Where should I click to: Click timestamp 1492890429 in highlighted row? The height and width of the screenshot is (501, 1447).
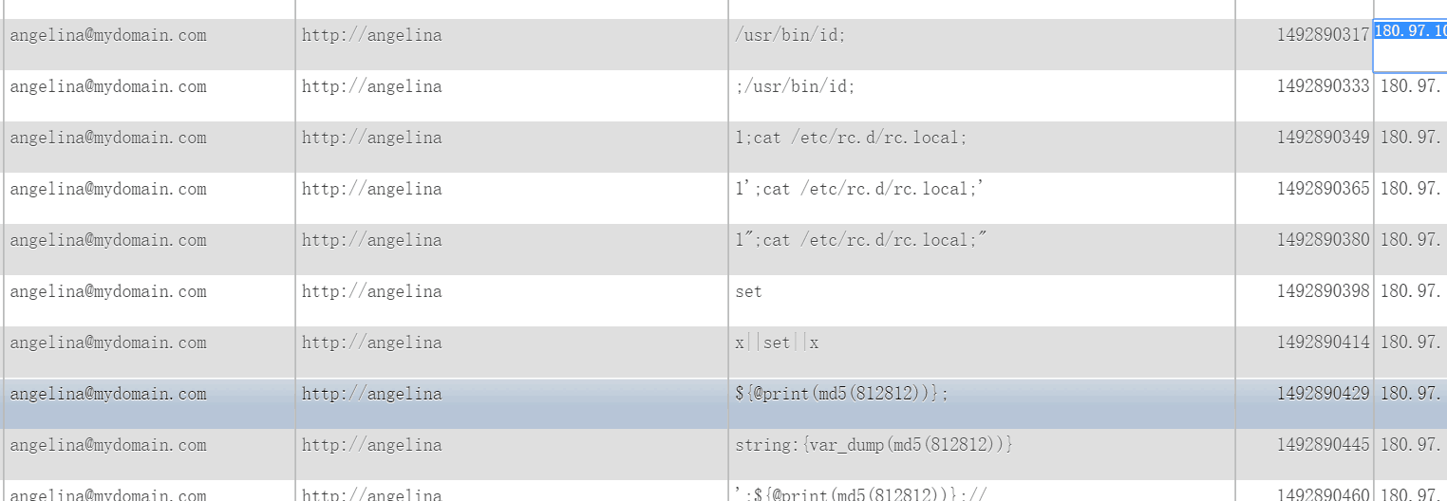[1323, 393]
